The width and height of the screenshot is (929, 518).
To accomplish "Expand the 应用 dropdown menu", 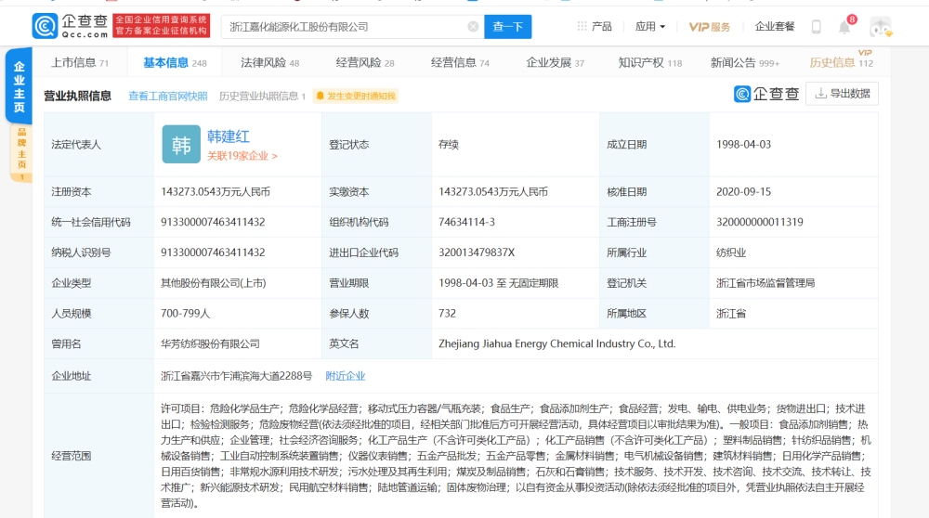I will click(x=650, y=27).
